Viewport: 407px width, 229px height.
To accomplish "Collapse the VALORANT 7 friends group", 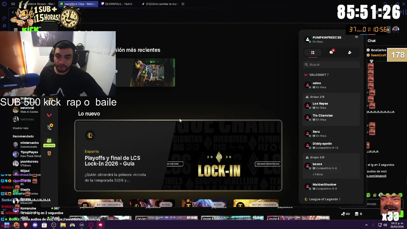I will pos(316,75).
